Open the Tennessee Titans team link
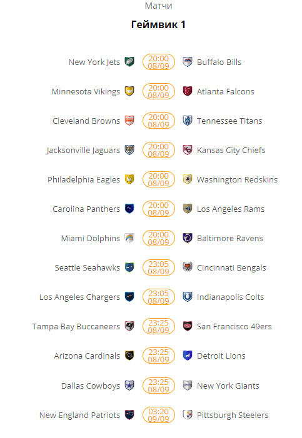Screen dimensions: 302x438 229,121
